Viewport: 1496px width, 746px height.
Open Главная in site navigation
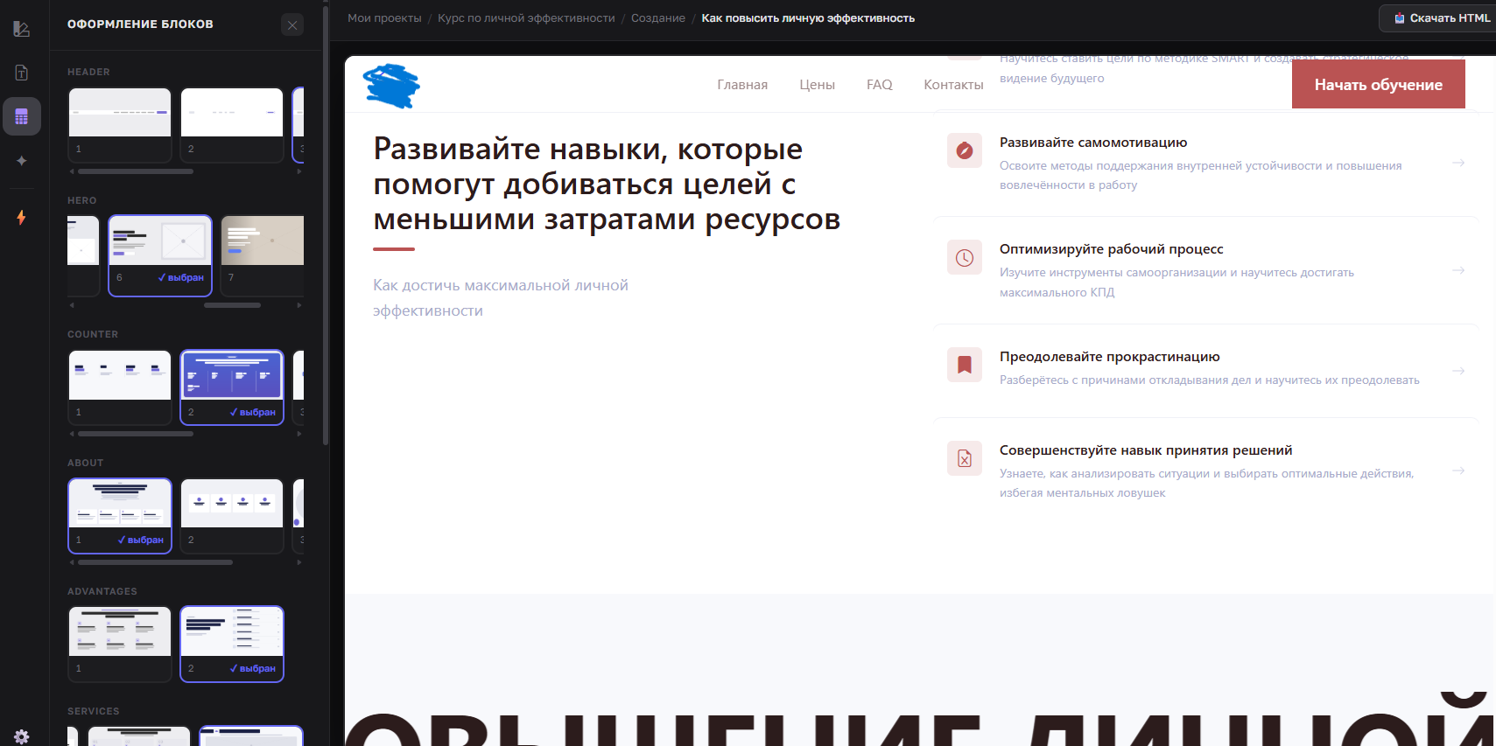tap(742, 85)
